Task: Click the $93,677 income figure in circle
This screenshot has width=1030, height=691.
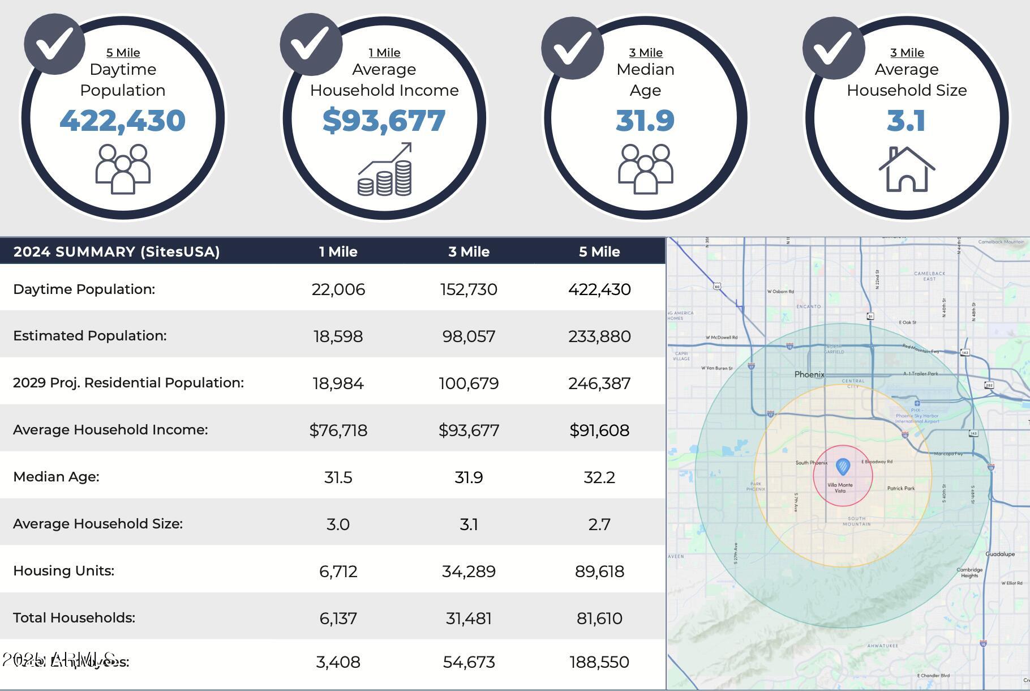Action: tap(384, 121)
